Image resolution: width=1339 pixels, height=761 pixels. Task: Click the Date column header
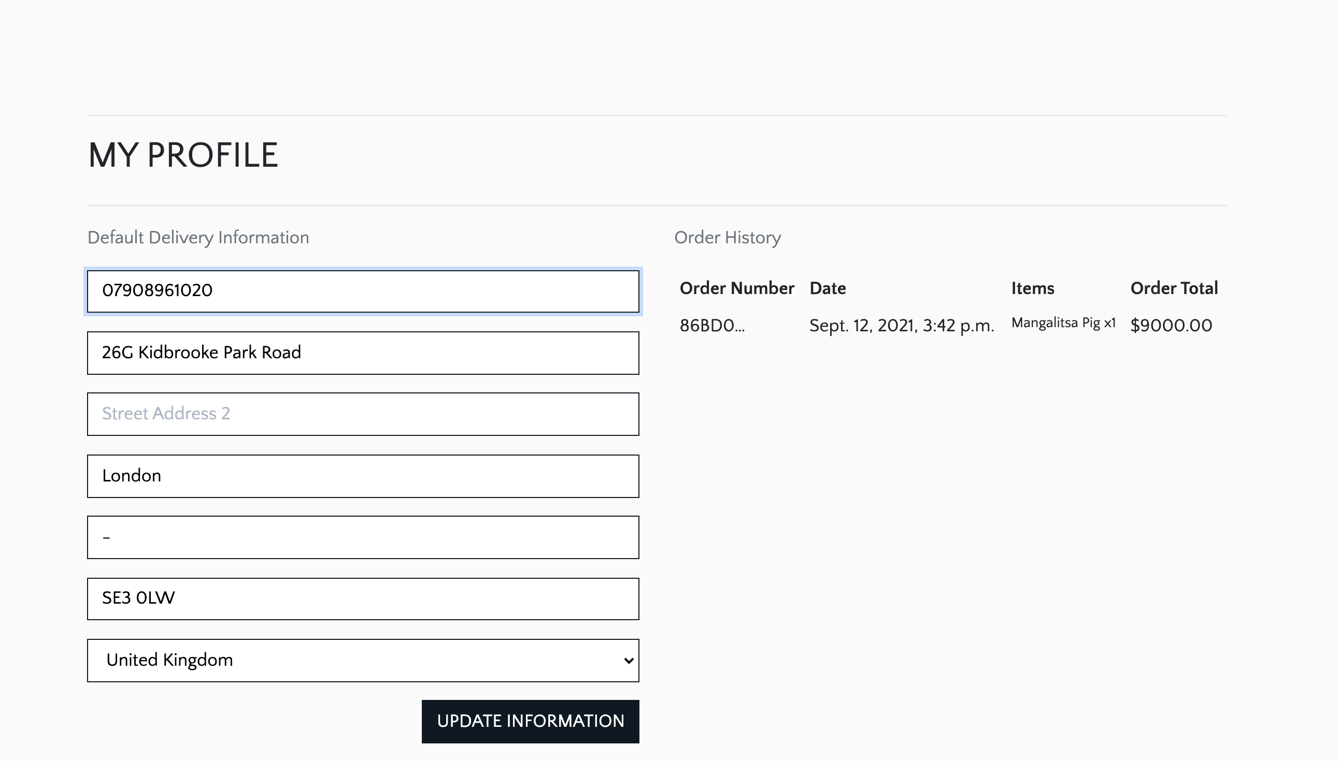pyautogui.click(x=828, y=288)
